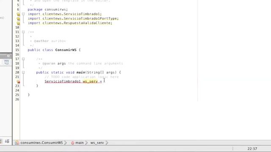271x152 pixels.
Task: Click the sort icon at the bottom of the left panel
Action: tap(7, 141)
